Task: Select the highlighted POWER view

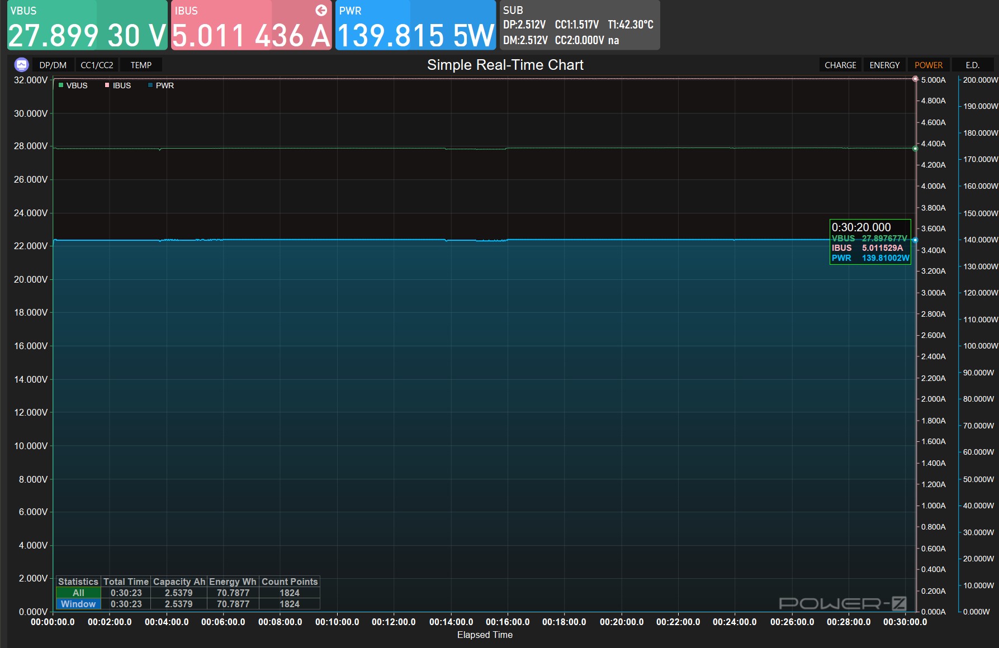Action: 928,65
